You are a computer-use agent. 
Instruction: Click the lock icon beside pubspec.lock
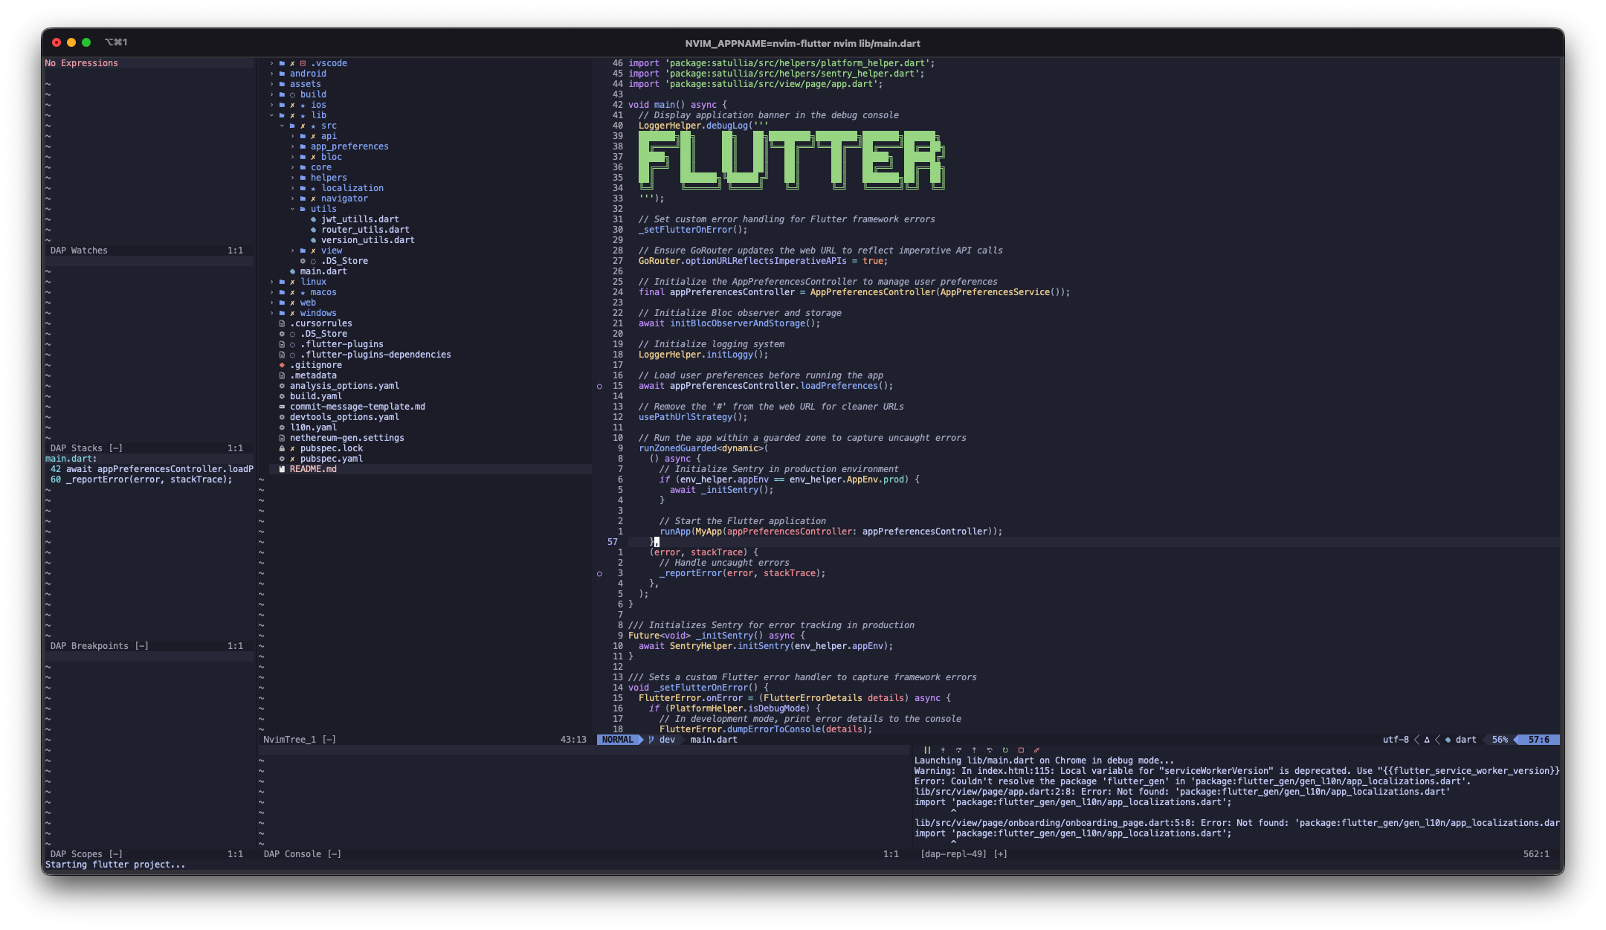point(282,448)
